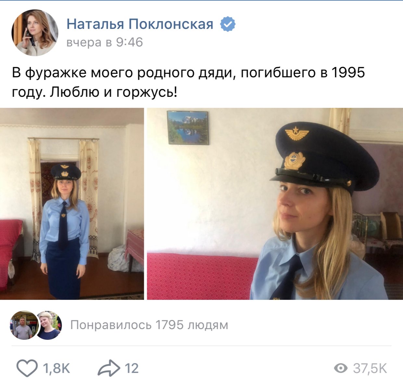This screenshot has width=403, height=384.
Task: Open the post via 'вчера в 9:46' timestamp
Action: [x=105, y=43]
